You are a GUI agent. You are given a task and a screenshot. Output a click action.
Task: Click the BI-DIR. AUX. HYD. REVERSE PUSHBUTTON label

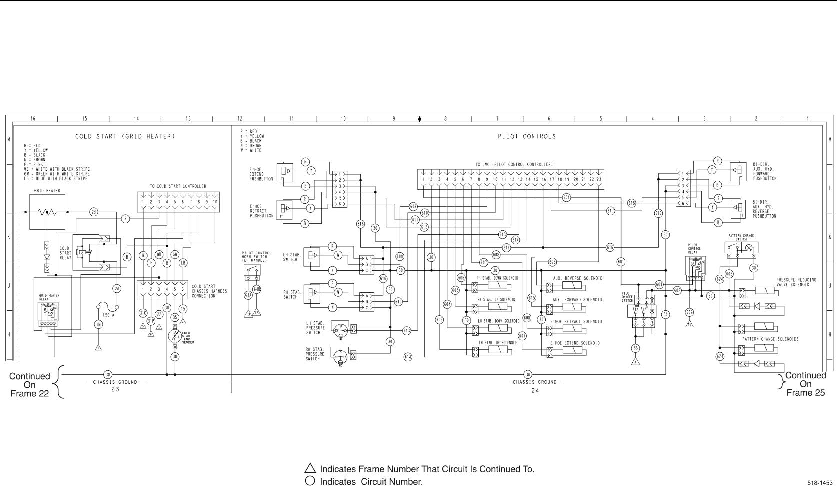click(764, 209)
